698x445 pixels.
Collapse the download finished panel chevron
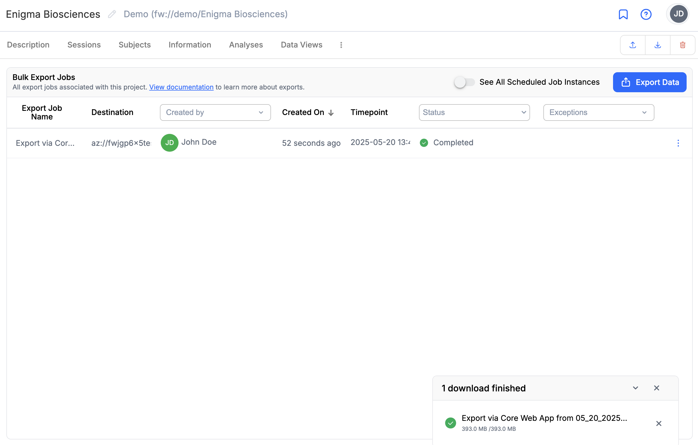(x=635, y=388)
